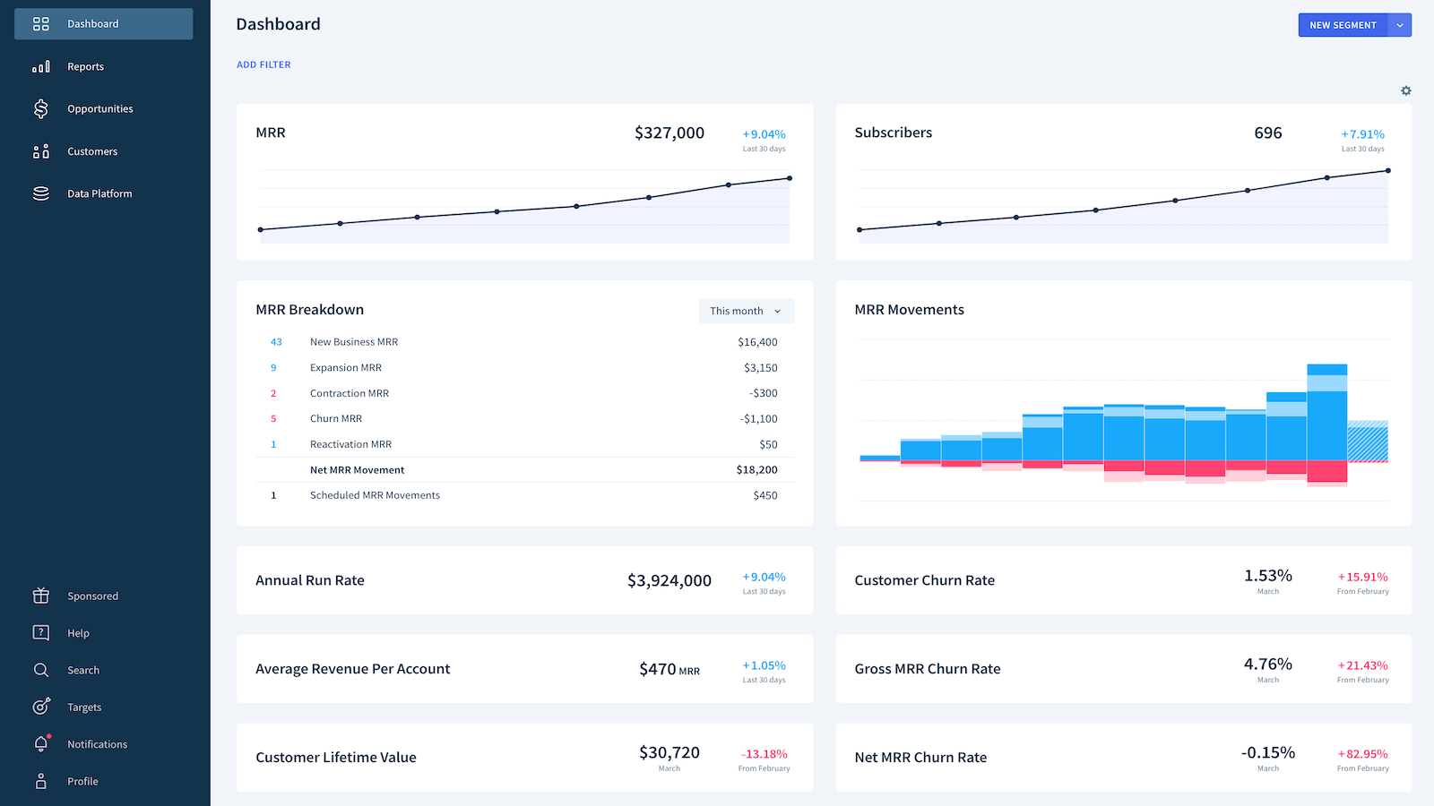Screen dimensions: 1434x806
Task: Select Dashboard in the sidebar
Action: [103, 24]
